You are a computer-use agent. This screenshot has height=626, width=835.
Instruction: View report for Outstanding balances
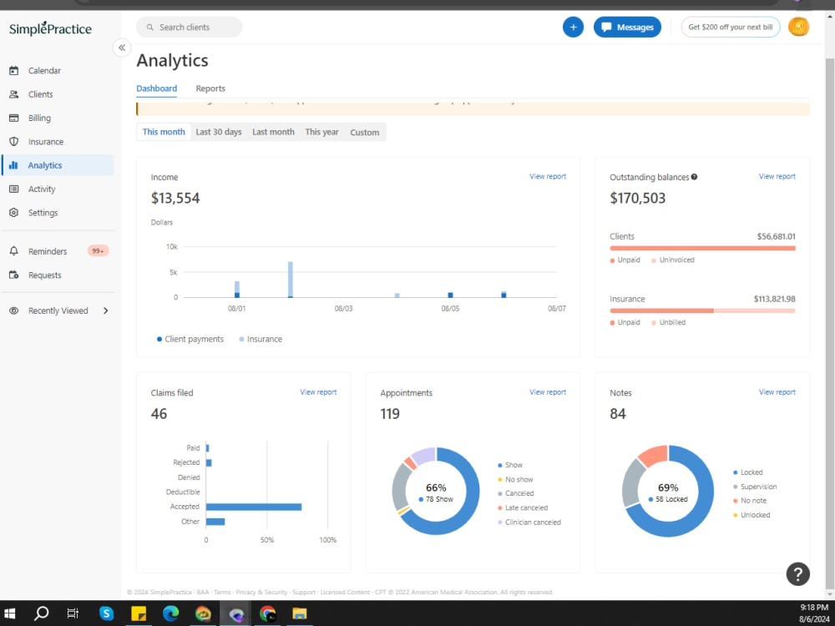pyautogui.click(x=777, y=176)
